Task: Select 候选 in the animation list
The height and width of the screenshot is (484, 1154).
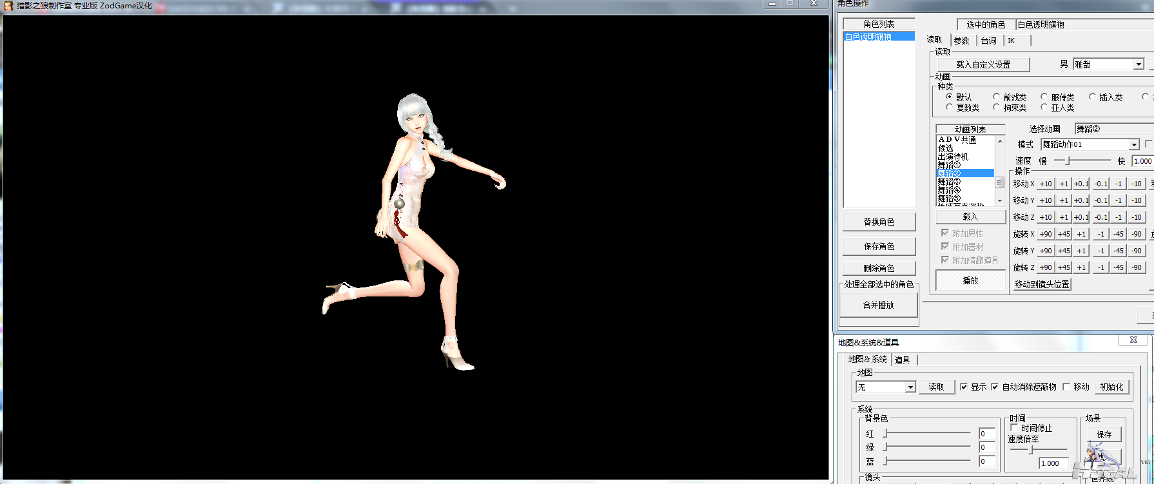Action: click(x=965, y=148)
